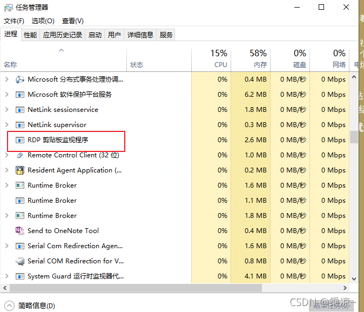Switch to the 详细信息 tab
The image size is (364, 312).
(140, 35)
